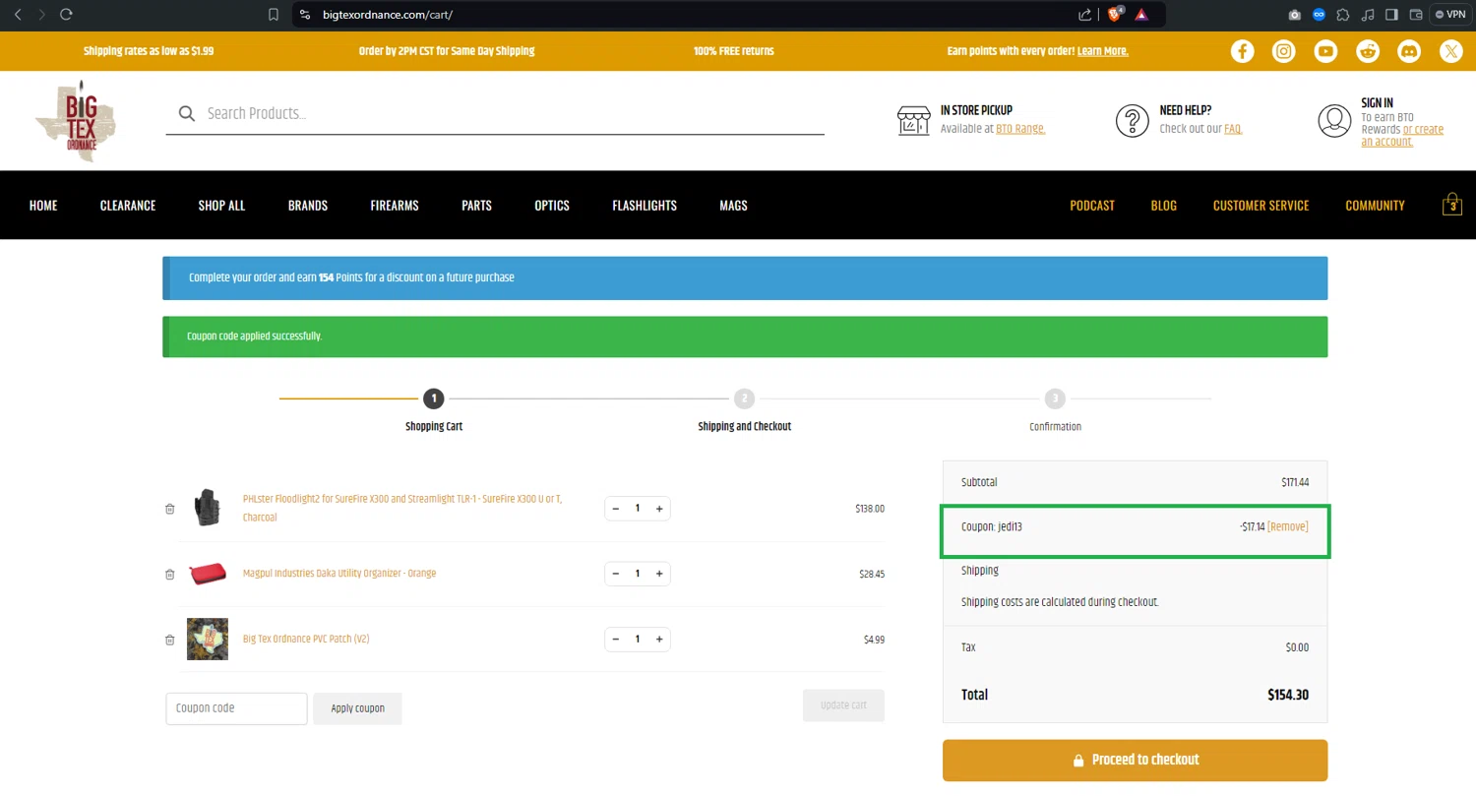Open the extensions puzzle piece icon

click(1343, 15)
